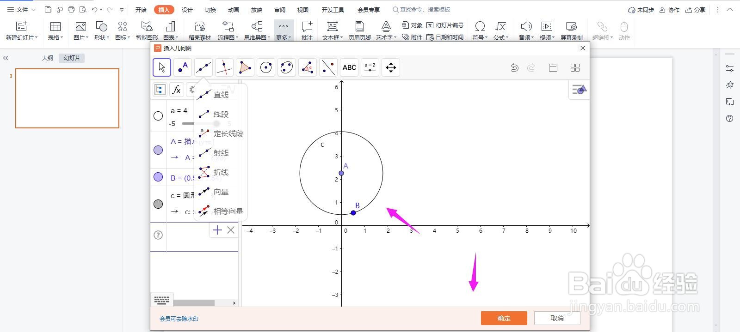Insert a 批注 comment
The width and height of the screenshot is (740, 332).
click(307, 30)
